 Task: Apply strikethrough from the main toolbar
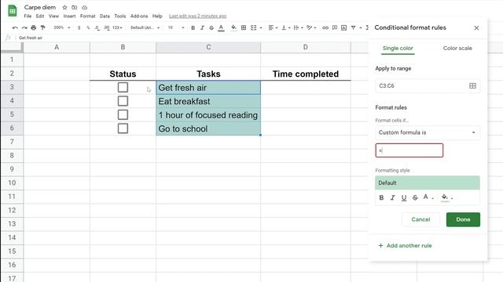211,28
